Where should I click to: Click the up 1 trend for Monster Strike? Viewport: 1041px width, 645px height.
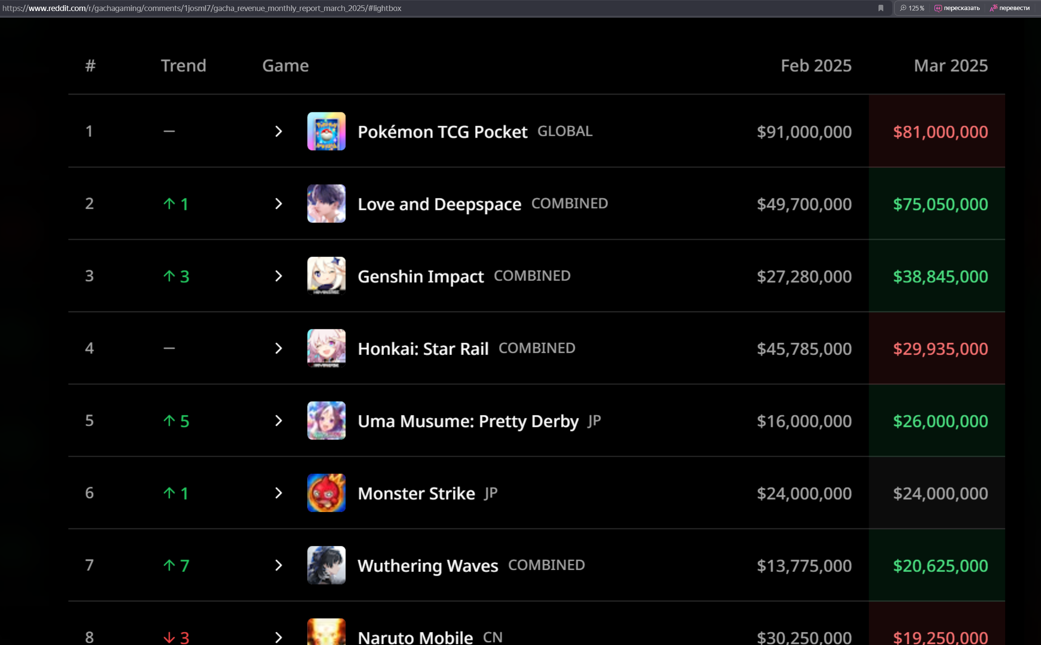pyautogui.click(x=176, y=493)
